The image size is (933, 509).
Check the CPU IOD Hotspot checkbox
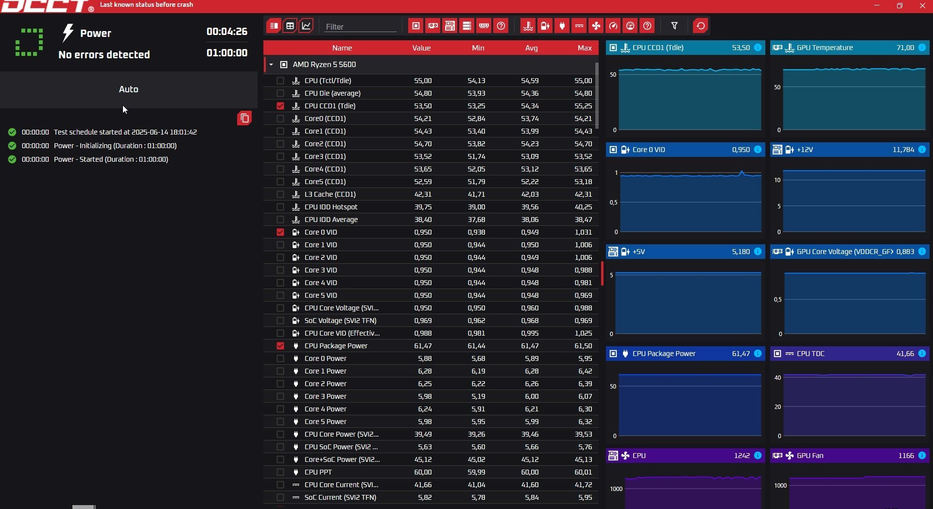pyautogui.click(x=280, y=207)
